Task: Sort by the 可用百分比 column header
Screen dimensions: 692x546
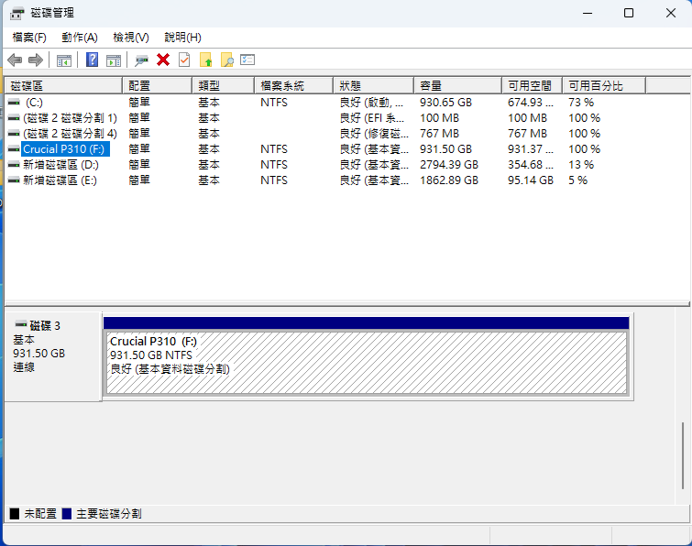Action: click(604, 85)
